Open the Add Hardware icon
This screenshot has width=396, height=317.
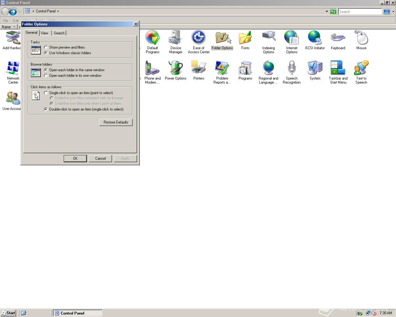pyautogui.click(x=12, y=40)
